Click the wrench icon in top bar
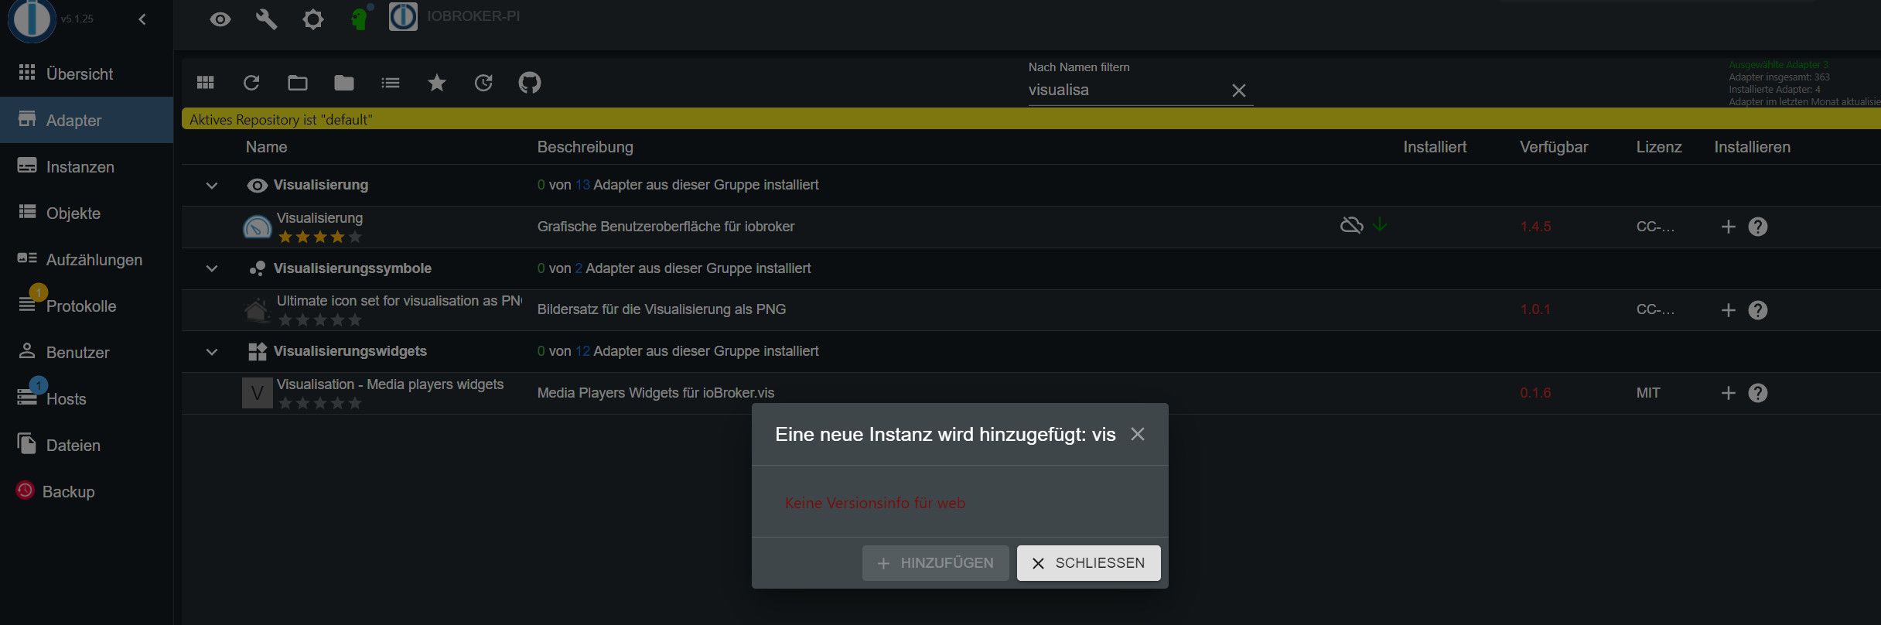 [x=266, y=19]
